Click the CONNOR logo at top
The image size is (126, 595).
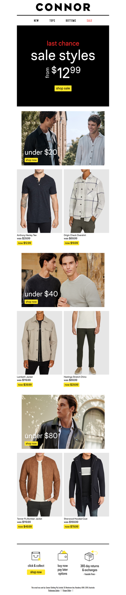pyautogui.click(x=63, y=7)
